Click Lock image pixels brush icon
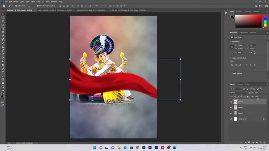 (238, 97)
